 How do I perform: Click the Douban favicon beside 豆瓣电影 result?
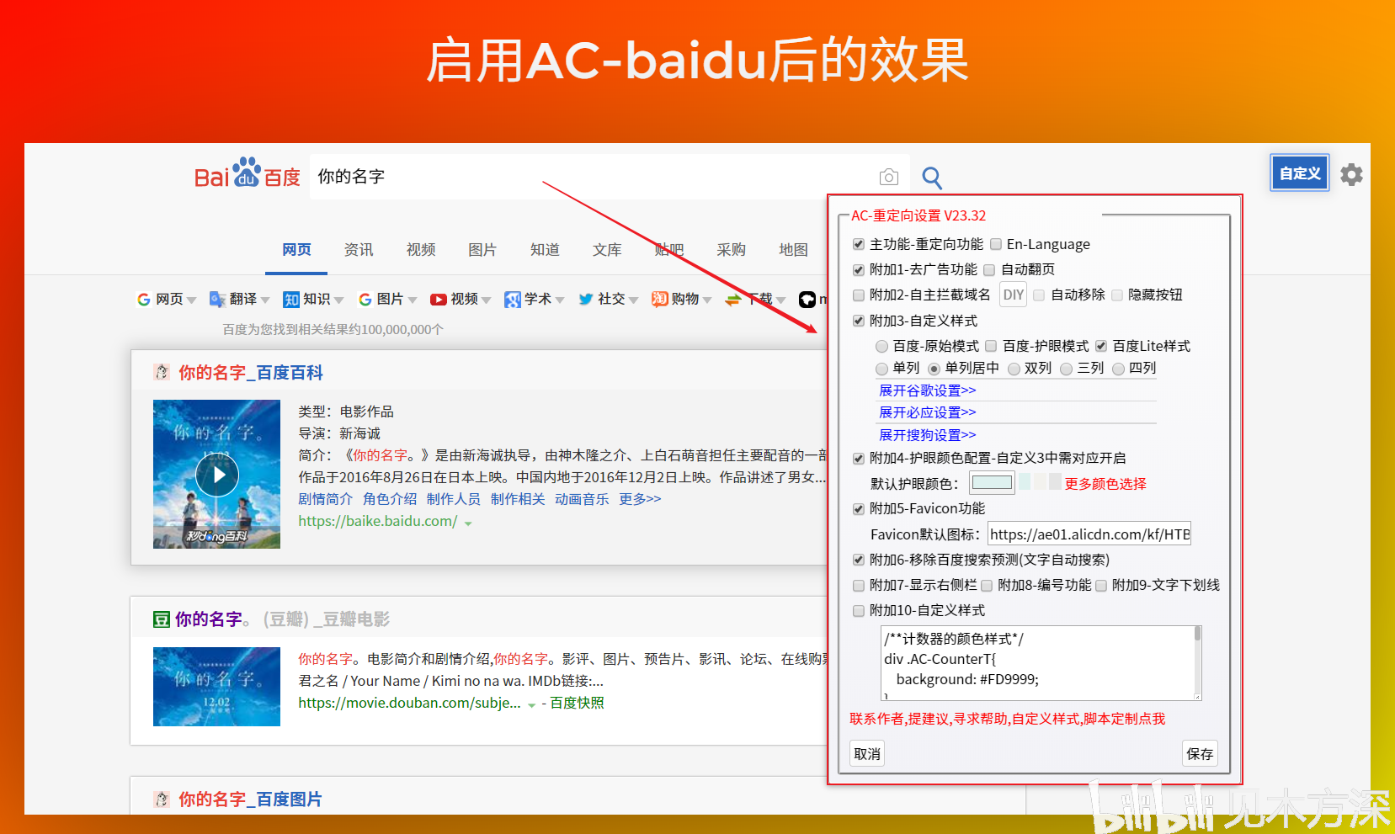point(162,619)
